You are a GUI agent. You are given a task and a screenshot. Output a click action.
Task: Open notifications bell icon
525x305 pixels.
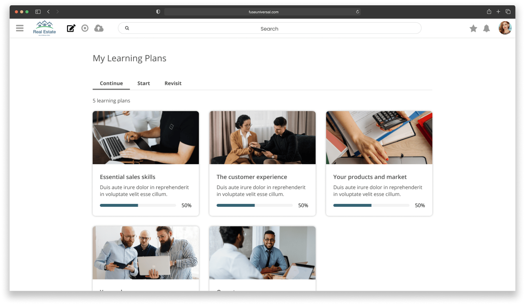point(487,28)
